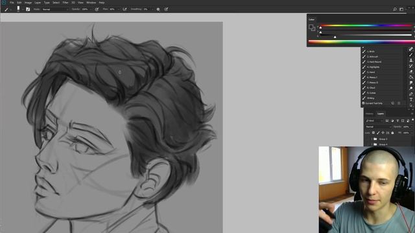Image resolution: width=415 pixels, height=233 pixels.
Task: Enable airbrush-style build-up icon
Action: click(124, 9)
